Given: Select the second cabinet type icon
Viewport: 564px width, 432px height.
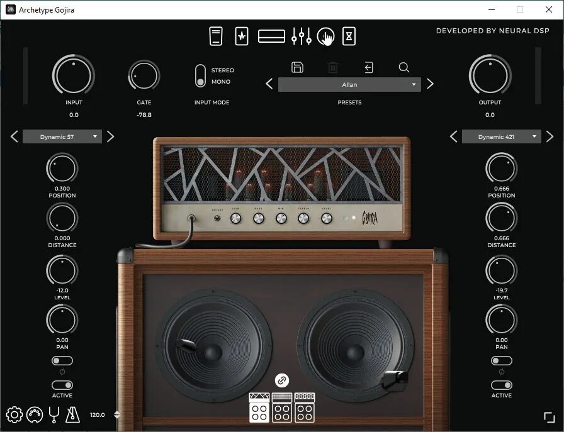Looking at the screenshot, I should [x=282, y=407].
